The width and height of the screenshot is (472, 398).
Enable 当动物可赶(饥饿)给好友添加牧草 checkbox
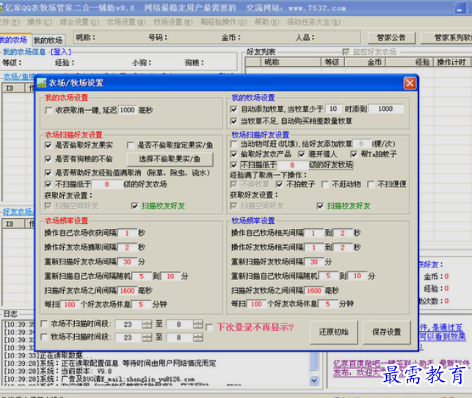pos(233,144)
